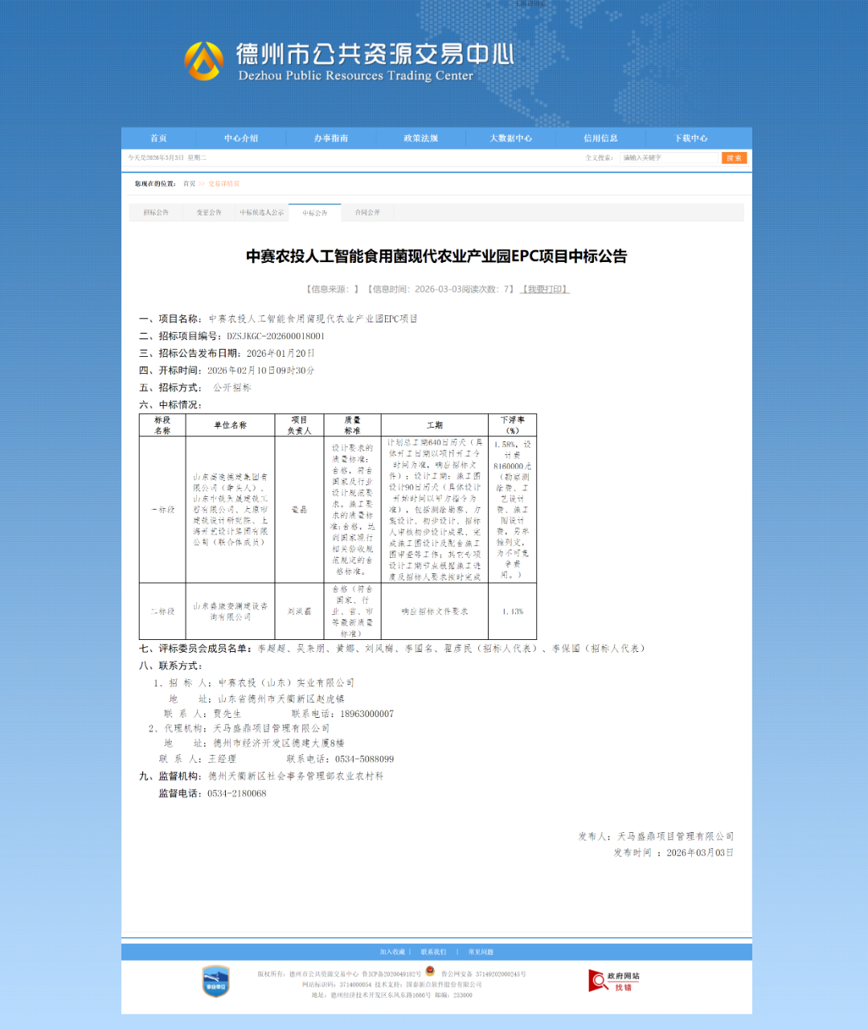Click the 刘洪磊 project manager cell
Screen dimensions: 868x1029
tap(299, 612)
